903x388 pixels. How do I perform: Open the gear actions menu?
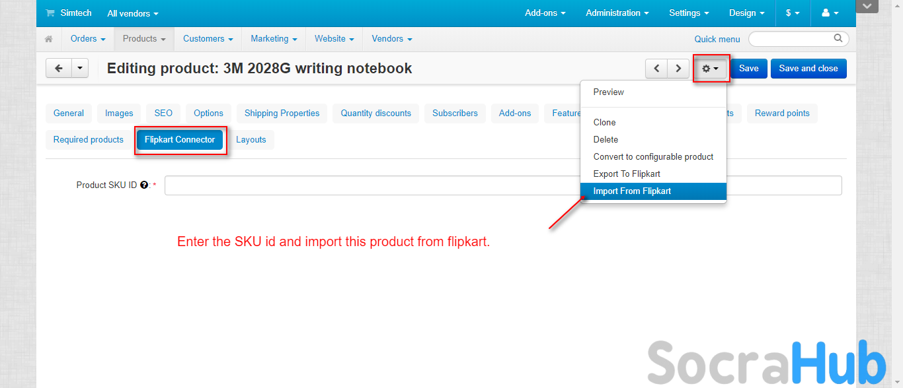point(711,69)
